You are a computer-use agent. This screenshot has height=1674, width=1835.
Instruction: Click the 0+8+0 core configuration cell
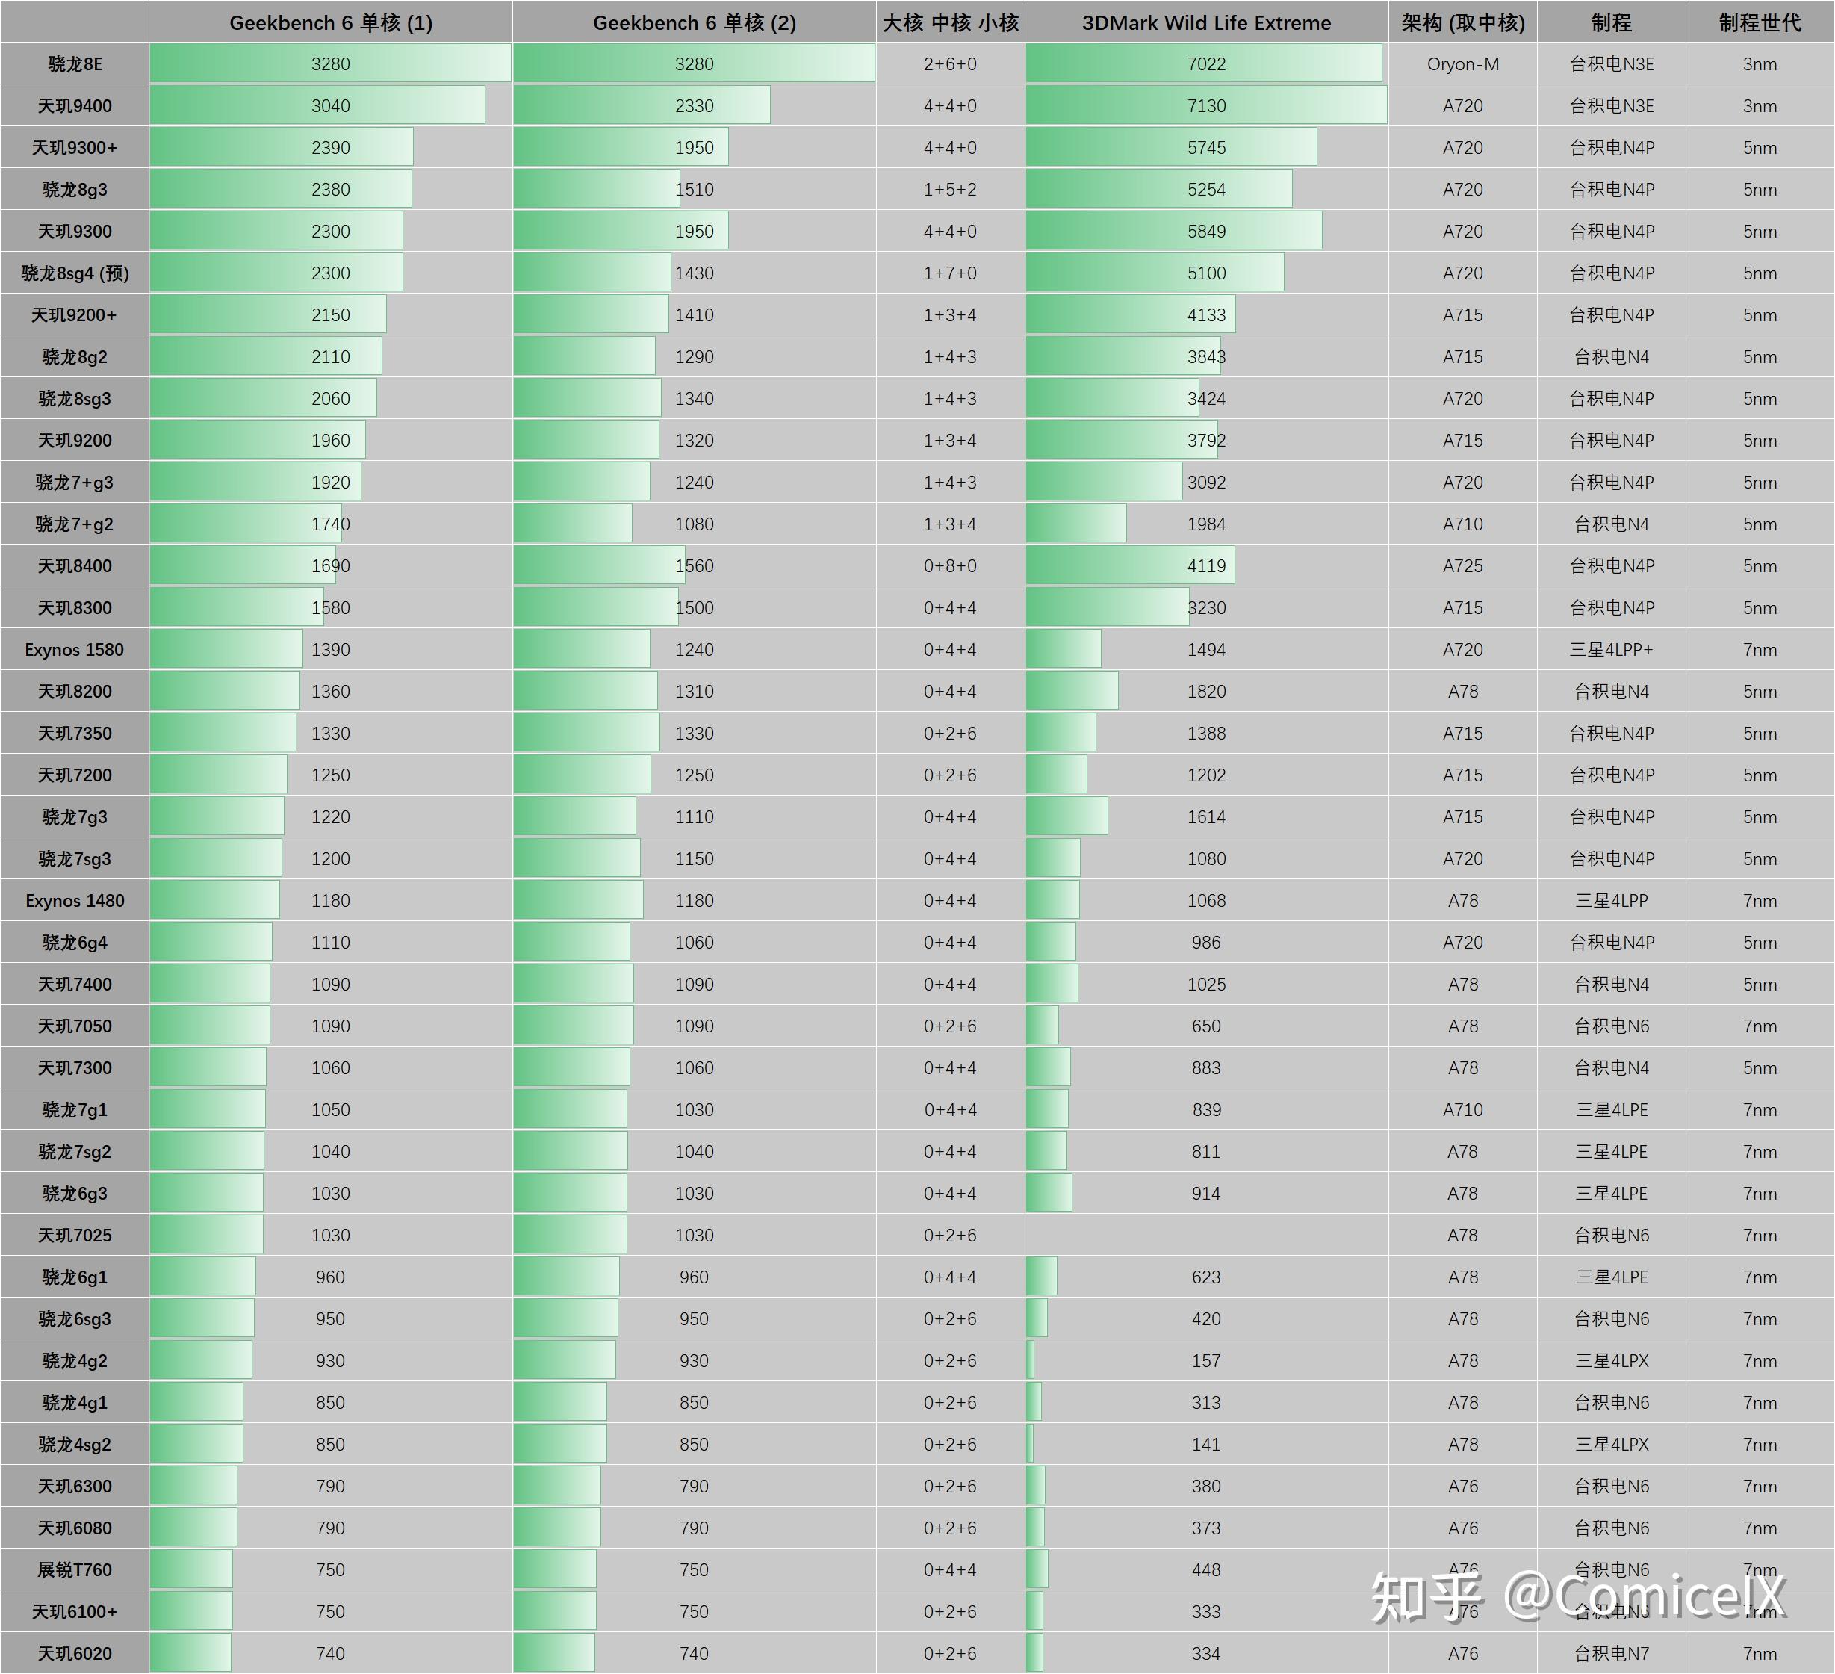[x=950, y=565]
